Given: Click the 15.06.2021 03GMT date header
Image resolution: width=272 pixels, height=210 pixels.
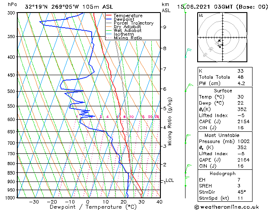Looking at the screenshot, I should tap(222, 7).
